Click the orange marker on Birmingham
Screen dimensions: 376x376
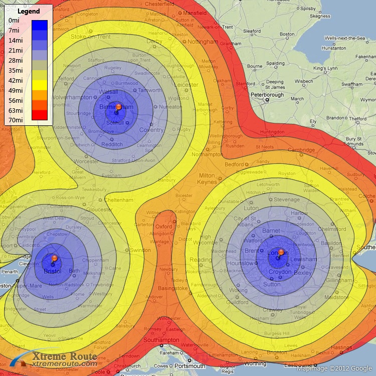(x=119, y=107)
